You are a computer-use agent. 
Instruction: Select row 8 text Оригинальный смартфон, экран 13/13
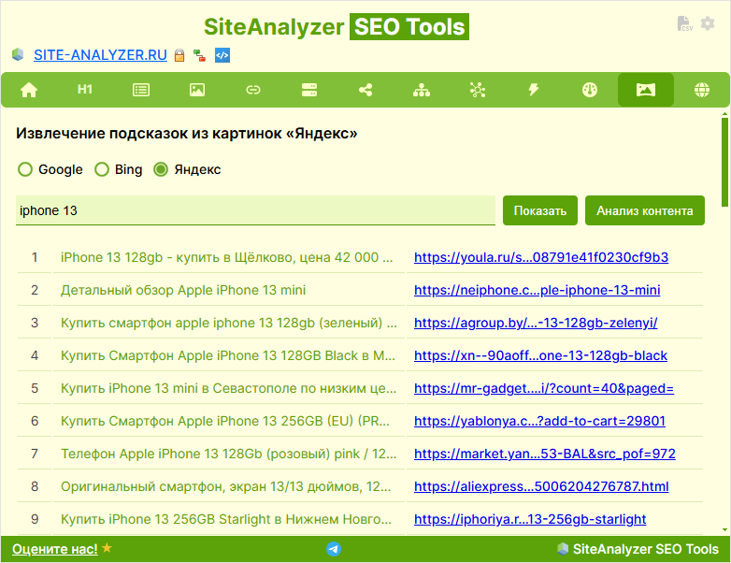225,486
